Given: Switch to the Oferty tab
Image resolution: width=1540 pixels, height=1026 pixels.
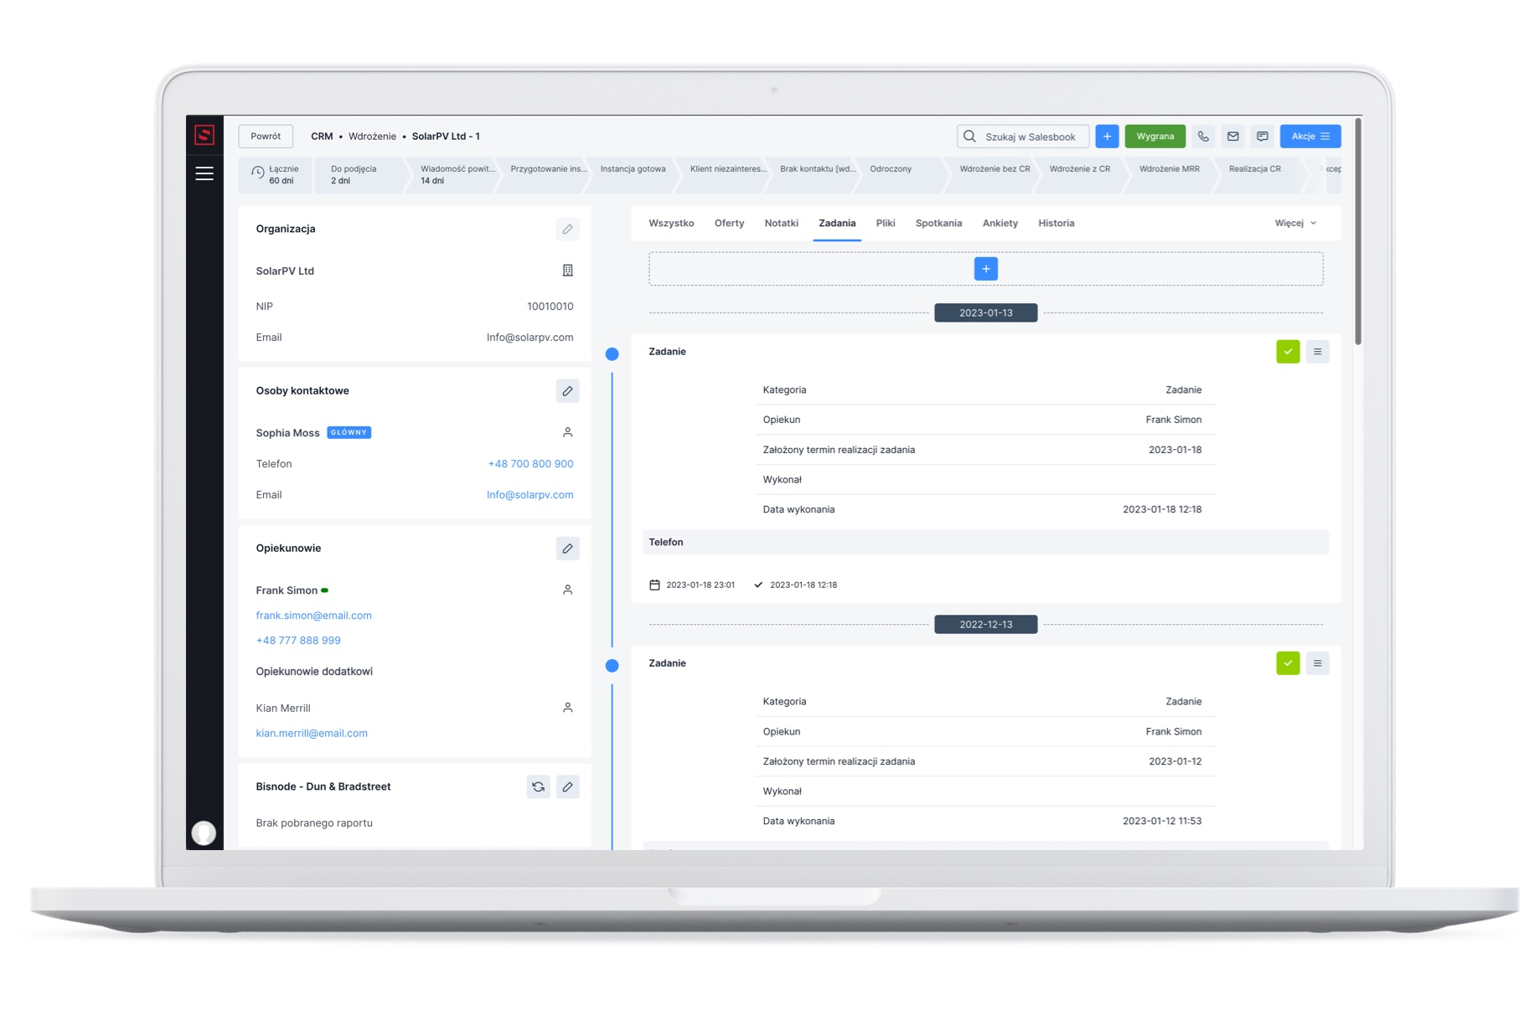Looking at the screenshot, I should [x=729, y=223].
